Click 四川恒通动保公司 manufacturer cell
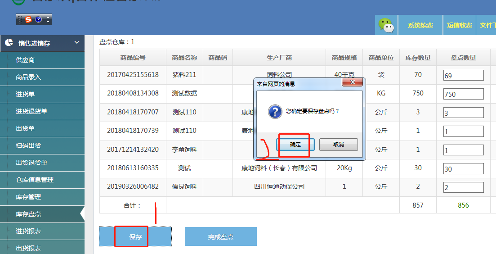This screenshot has width=496, height=254. pos(279,186)
